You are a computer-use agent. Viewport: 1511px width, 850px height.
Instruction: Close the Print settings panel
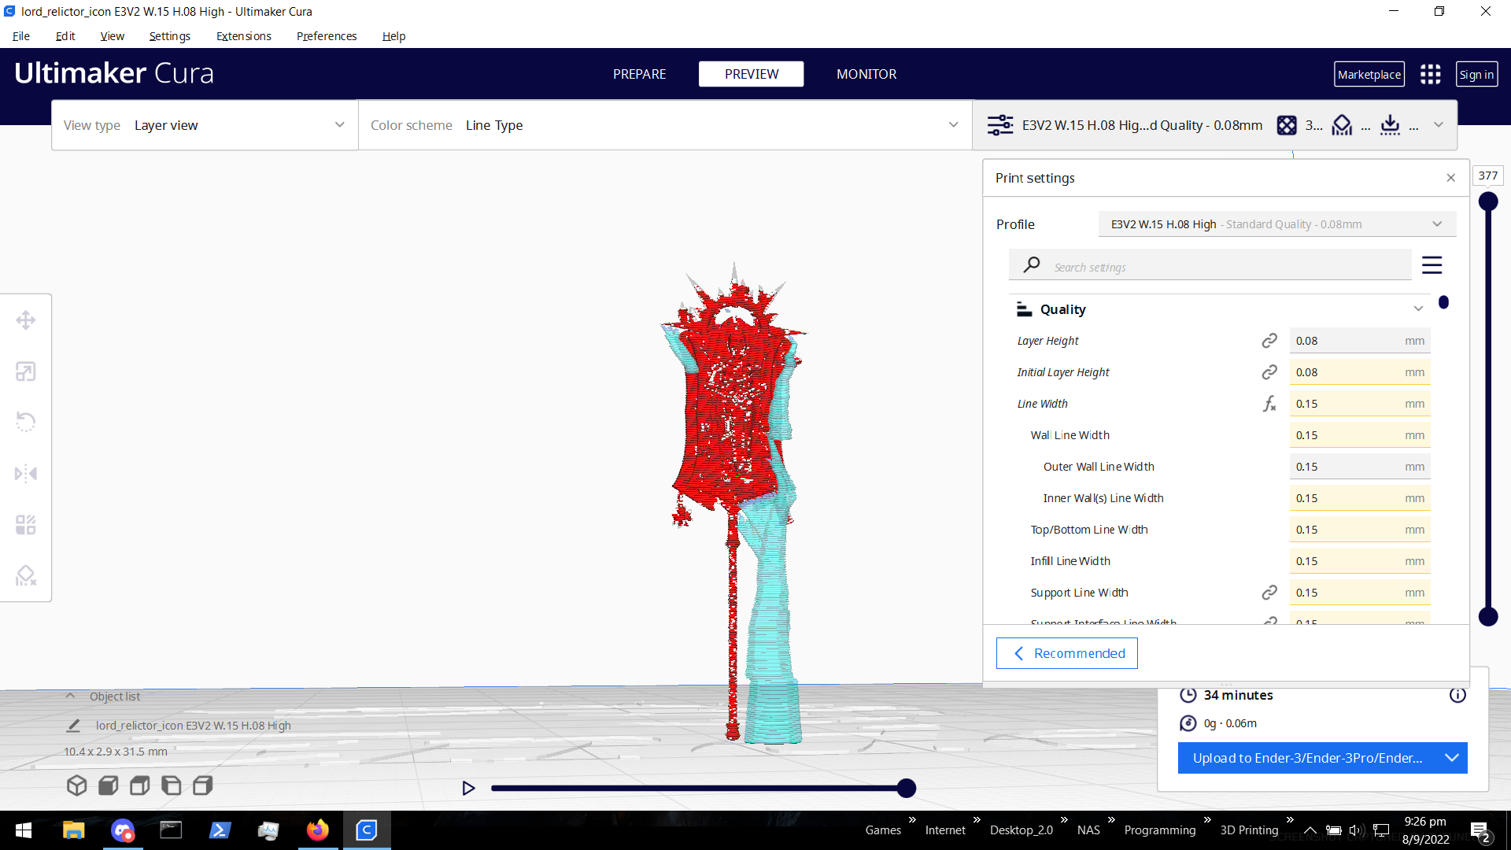[x=1450, y=178]
